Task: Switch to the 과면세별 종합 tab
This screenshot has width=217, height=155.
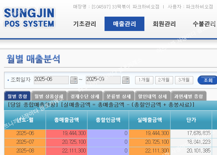Action: [x=188, y=96]
